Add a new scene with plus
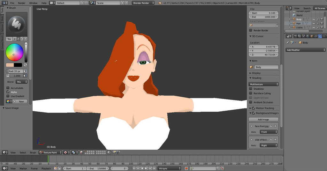 pos(122,3)
